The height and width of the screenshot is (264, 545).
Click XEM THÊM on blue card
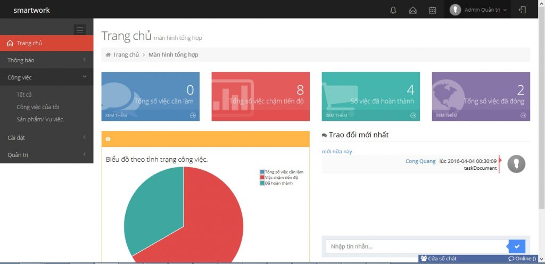coord(115,115)
